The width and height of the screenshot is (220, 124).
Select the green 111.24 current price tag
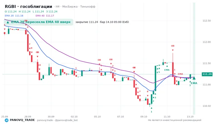pyautogui.click(x=207, y=74)
